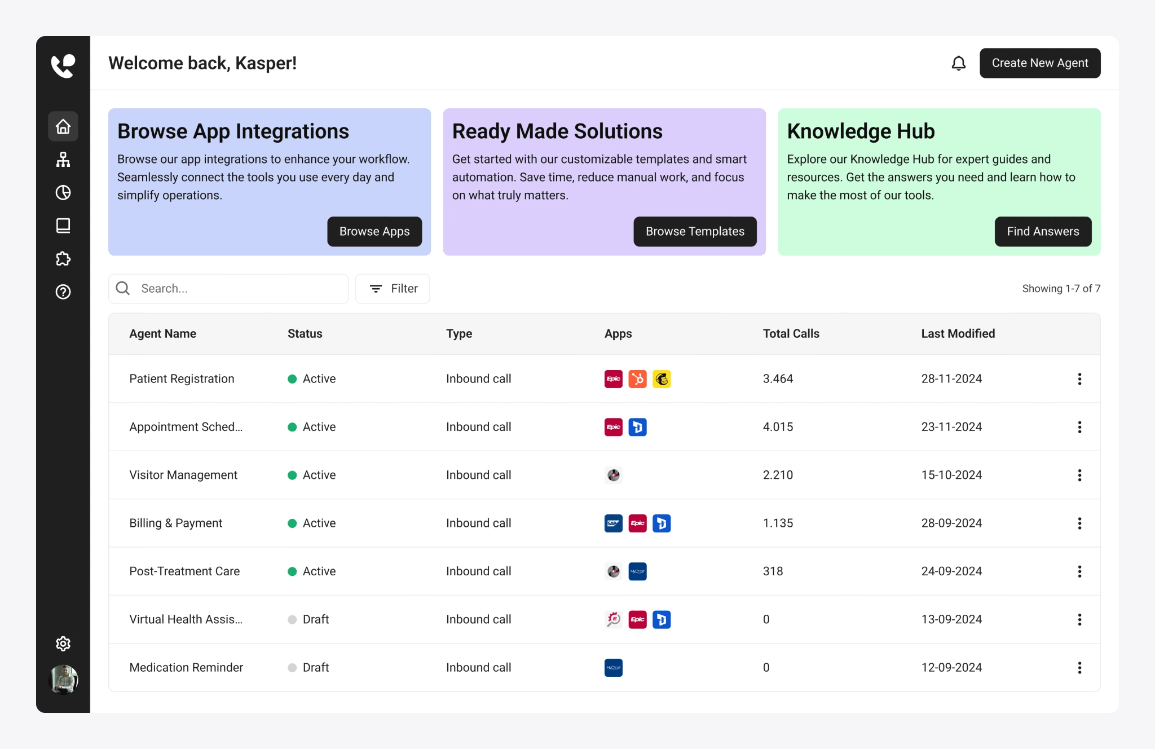This screenshot has height=749, width=1155.
Task: Open the knowledge book sidebar icon
Action: pyautogui.click(x=63, y=226)
